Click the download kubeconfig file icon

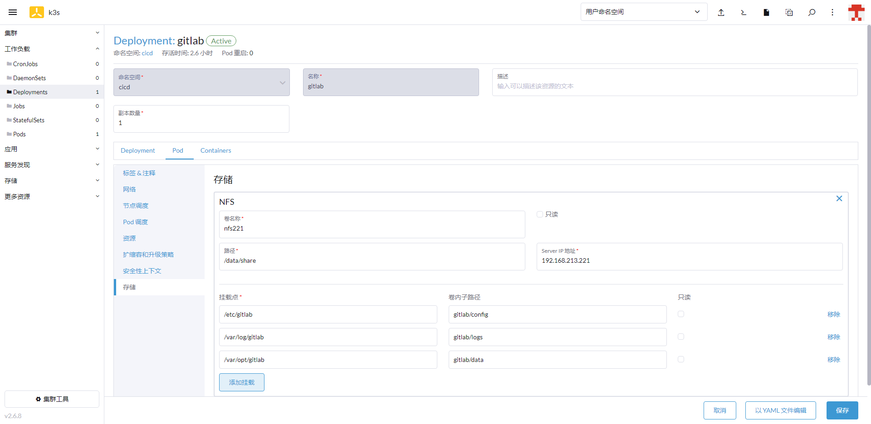coord(766,12)
